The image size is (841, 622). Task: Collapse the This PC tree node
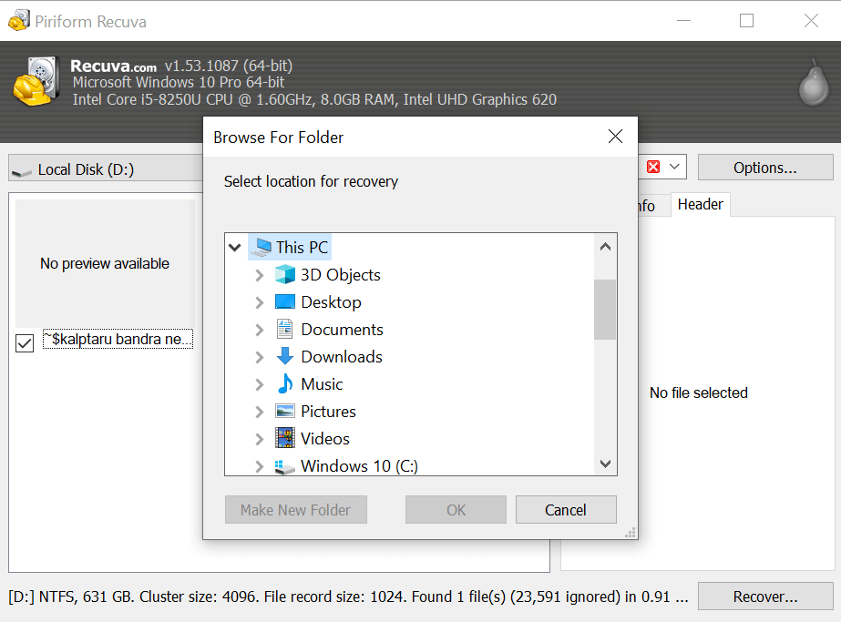pos(235,247)
